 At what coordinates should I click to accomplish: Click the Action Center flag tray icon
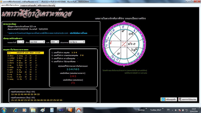point(179,110)
